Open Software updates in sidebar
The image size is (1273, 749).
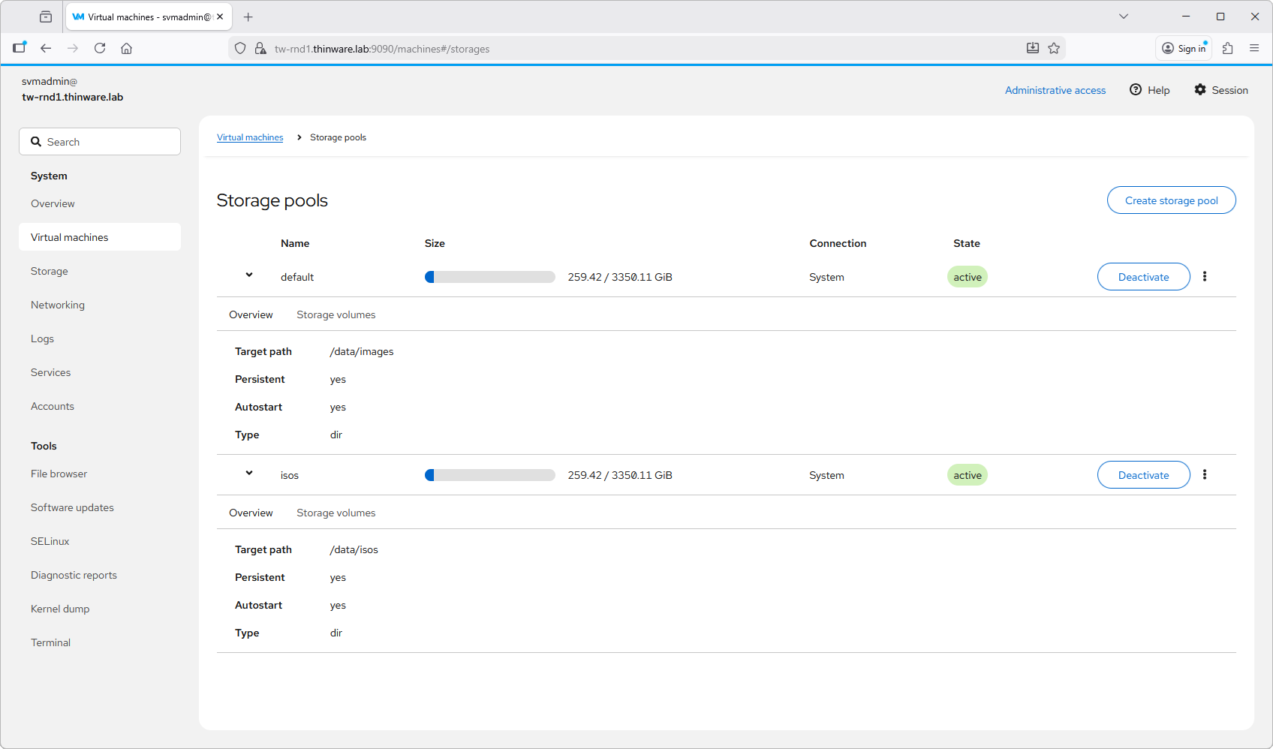[x=100, y=507]
